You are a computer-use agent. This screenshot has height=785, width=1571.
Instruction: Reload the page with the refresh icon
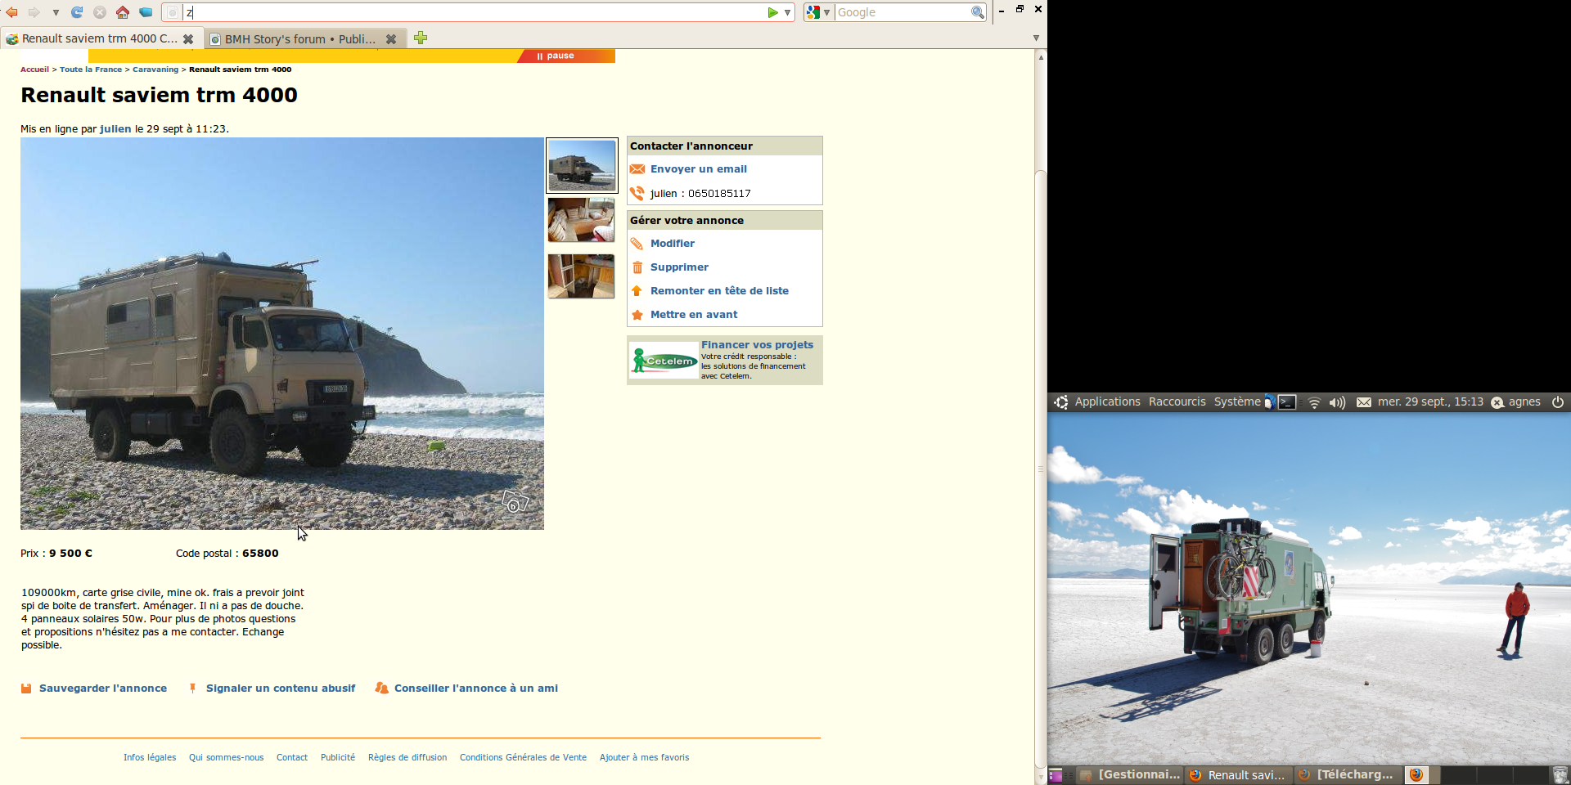(x=77, y=12)
